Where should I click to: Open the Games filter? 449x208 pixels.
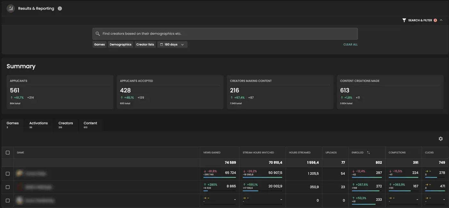point(99,45)
